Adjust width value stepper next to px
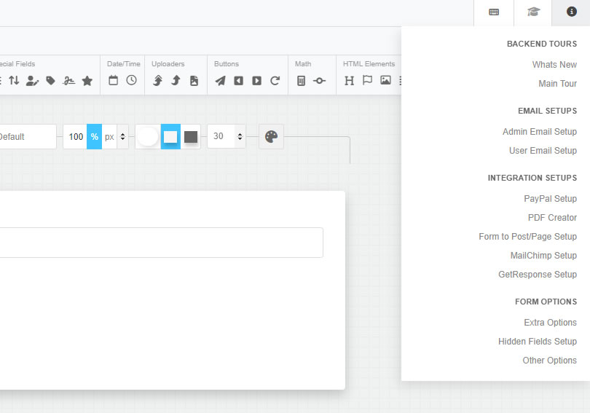Viewport: 590px width, 413px height. click(122, 136)
